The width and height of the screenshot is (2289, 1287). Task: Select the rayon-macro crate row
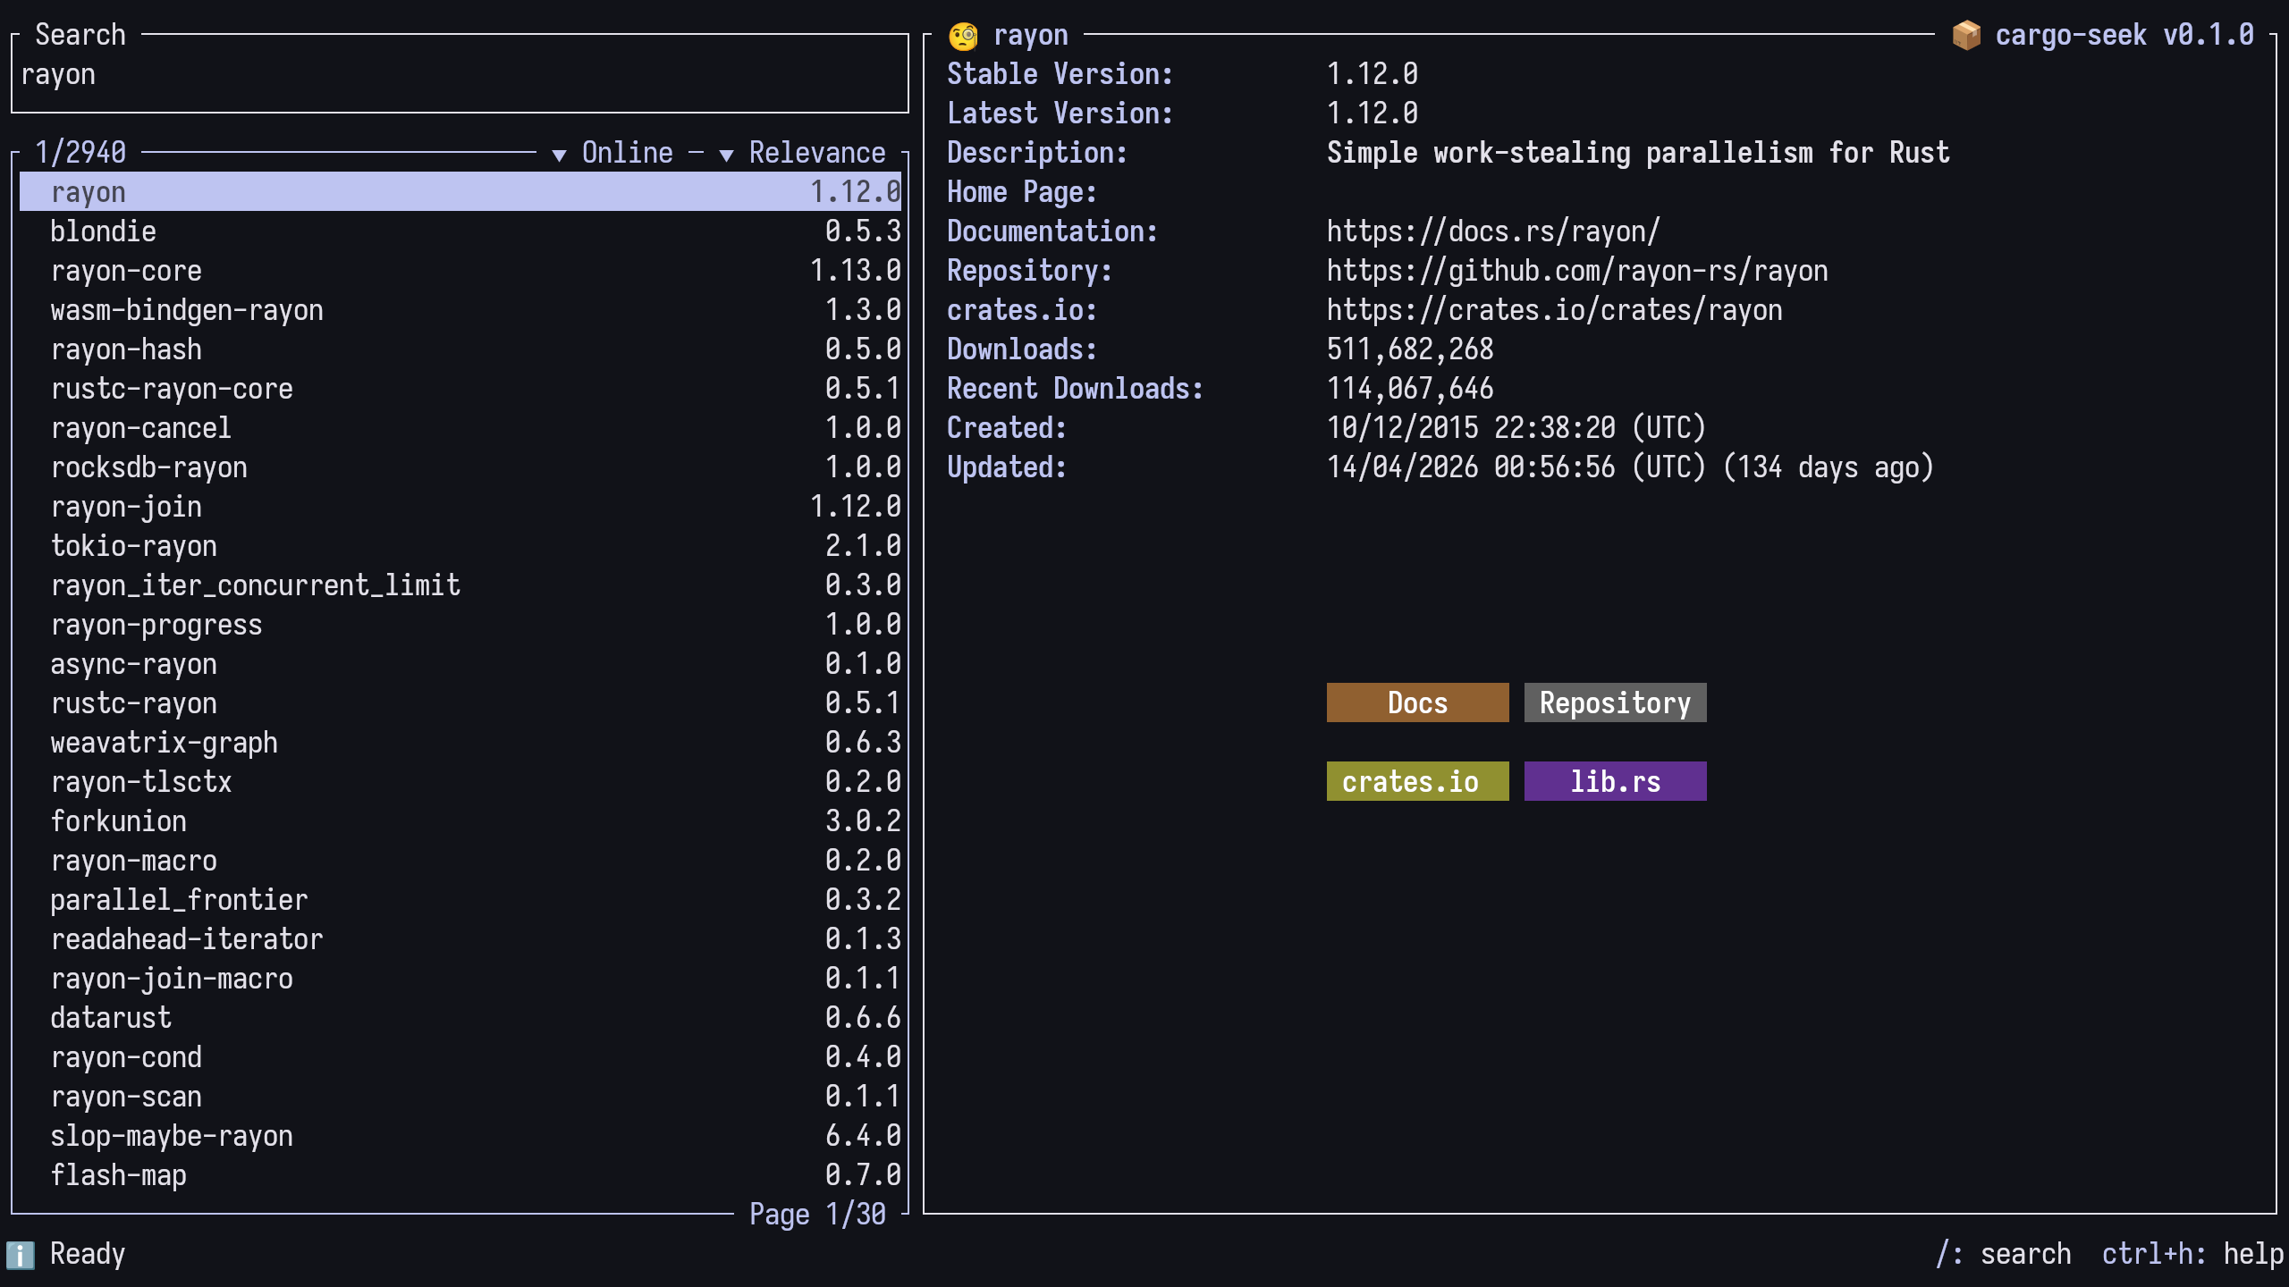(x=460, y=860)
